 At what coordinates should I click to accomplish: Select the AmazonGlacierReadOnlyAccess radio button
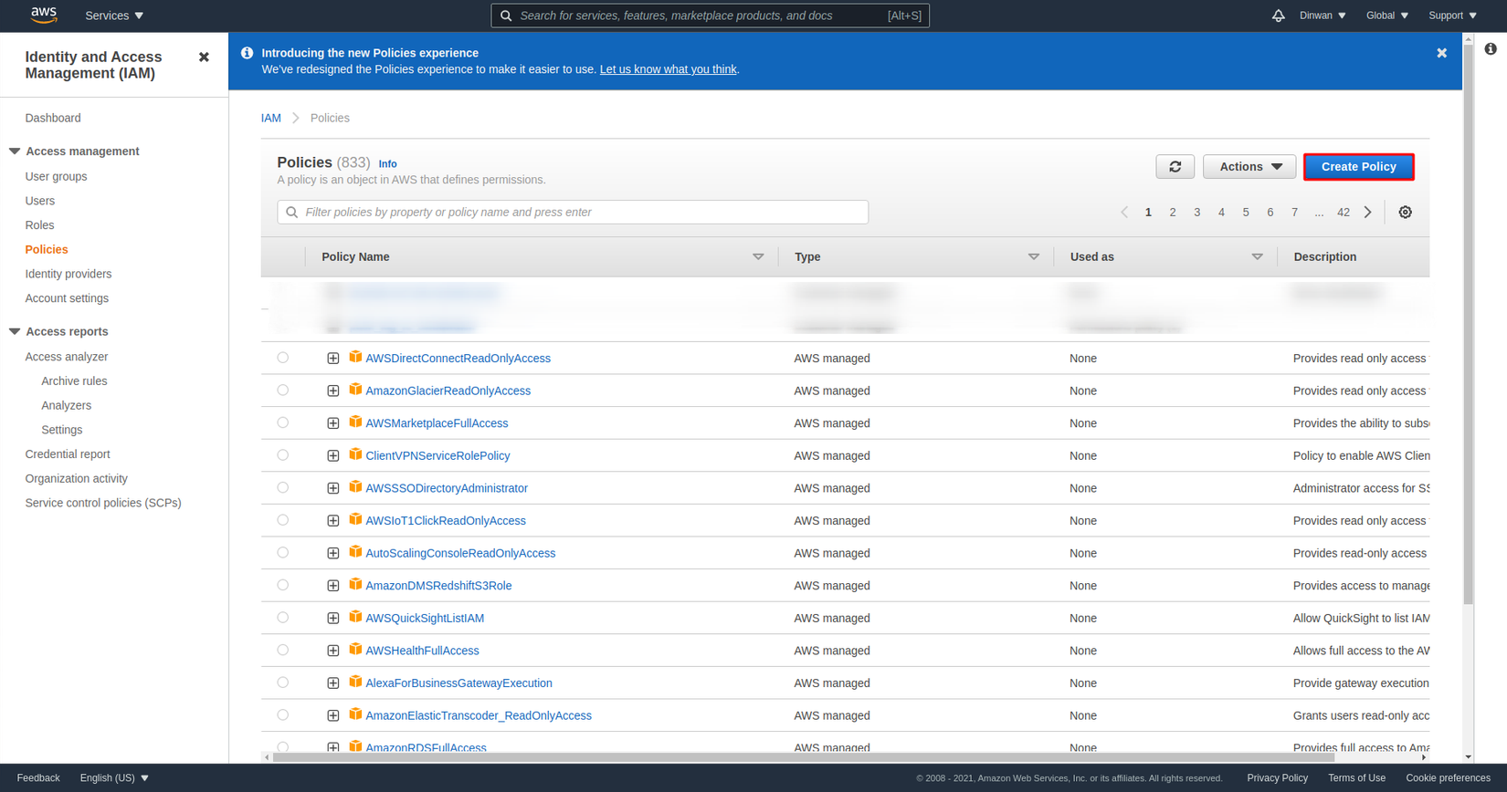click(x=283, y=391)
